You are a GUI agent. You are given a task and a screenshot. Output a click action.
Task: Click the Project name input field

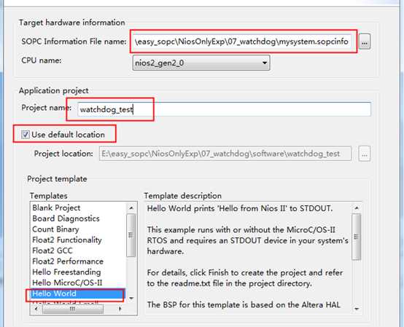point(224,109)
